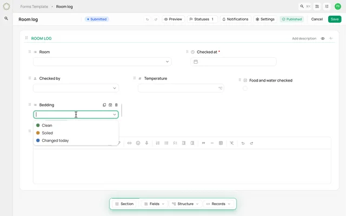Viewport: 346px width, 216px height.
Task: Click into the rich text editor body
Action: pyautogui.click(x=182, y=166)
